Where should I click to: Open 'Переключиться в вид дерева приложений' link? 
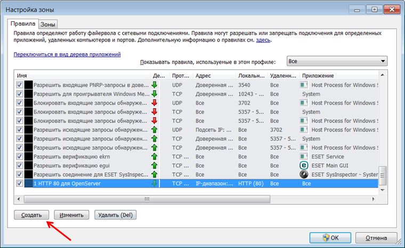(67, 54)
